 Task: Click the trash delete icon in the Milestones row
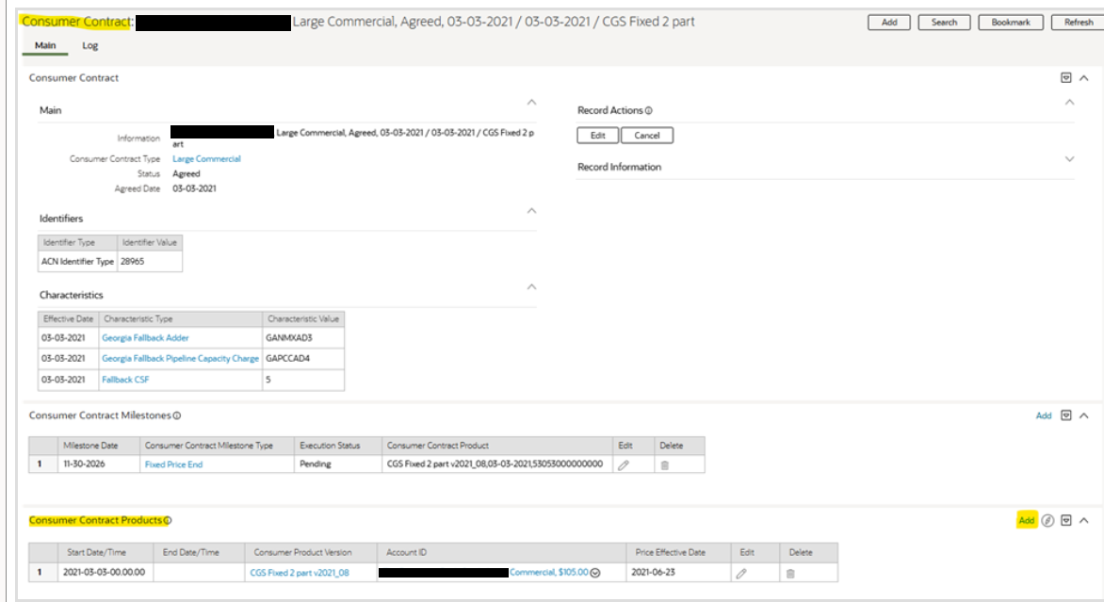tap(664, 465)
